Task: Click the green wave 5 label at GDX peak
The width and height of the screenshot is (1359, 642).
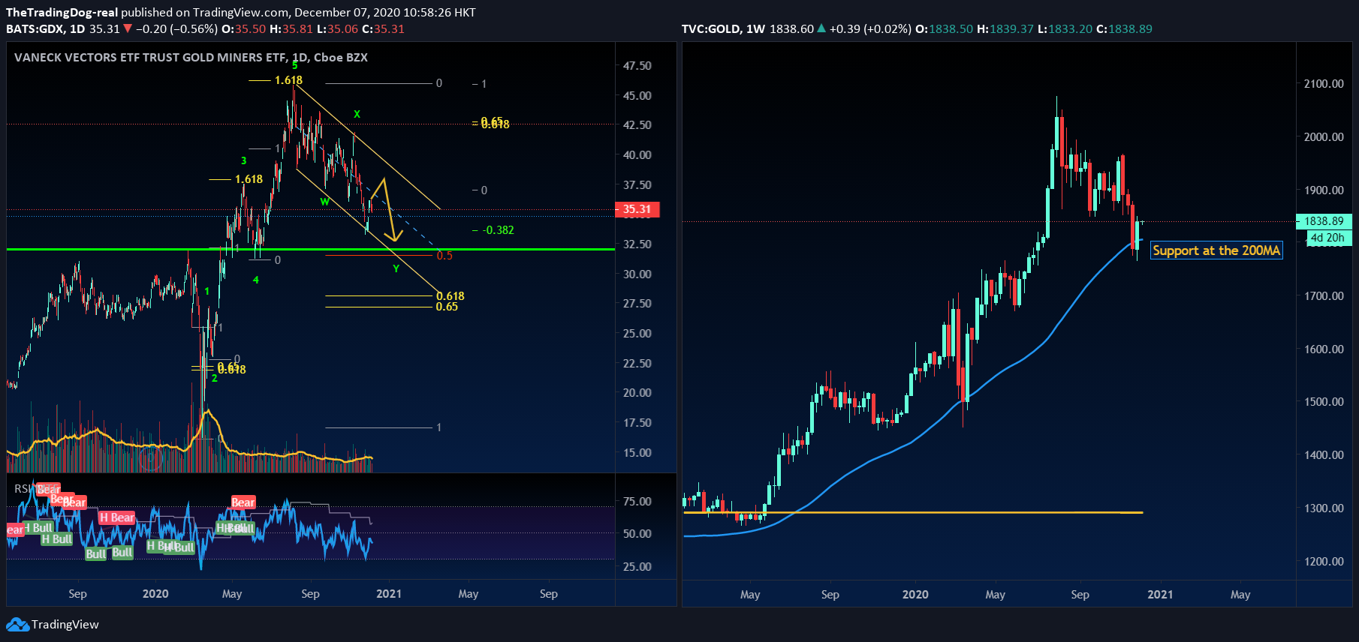Action: pyautogui.click(x=294, y=66)
